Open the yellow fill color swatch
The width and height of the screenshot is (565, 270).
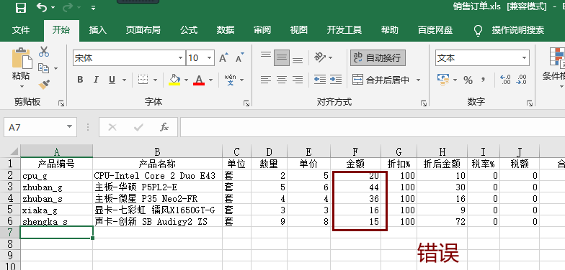tap(174, 80)
